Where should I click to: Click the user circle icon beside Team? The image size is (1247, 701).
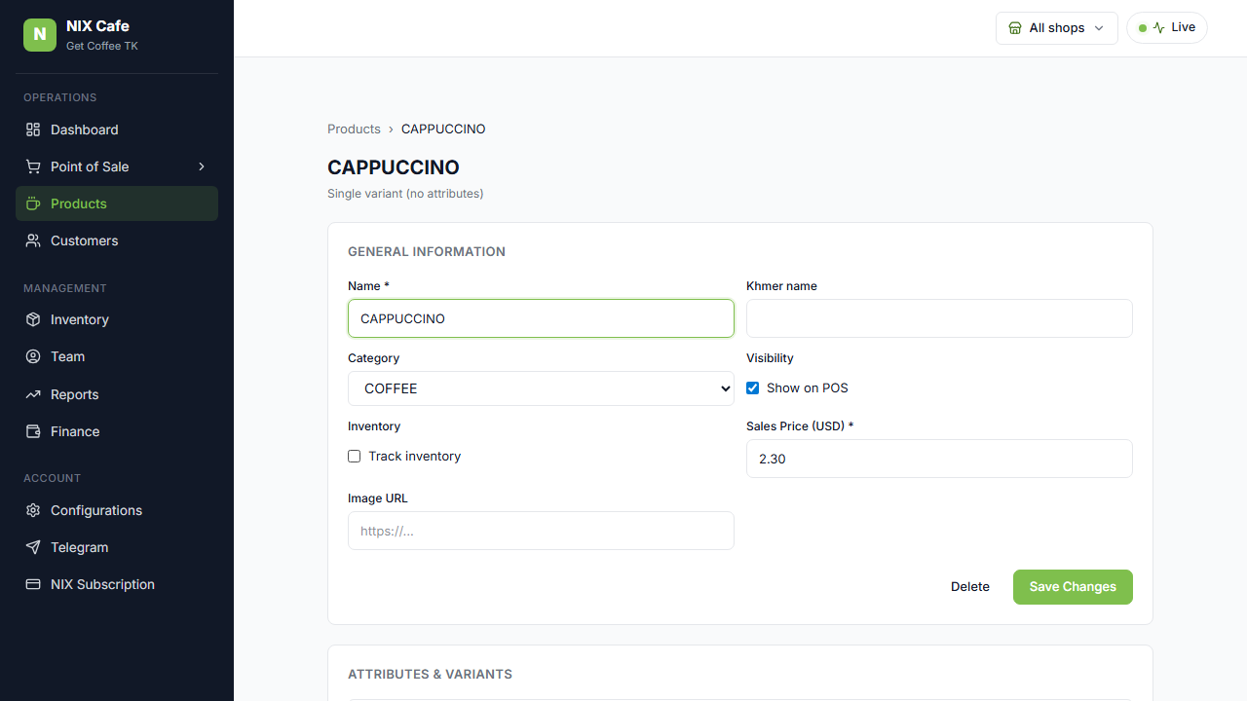coord(33,356)
